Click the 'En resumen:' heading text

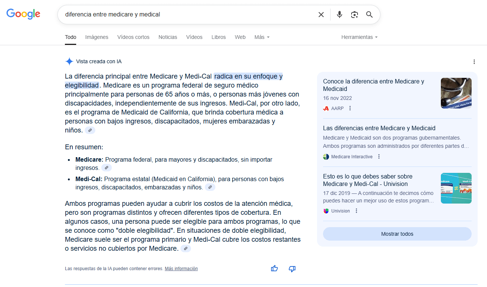[84, 147]
